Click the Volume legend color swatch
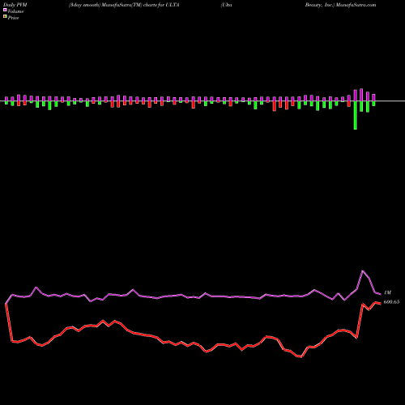 coord(5,10)
